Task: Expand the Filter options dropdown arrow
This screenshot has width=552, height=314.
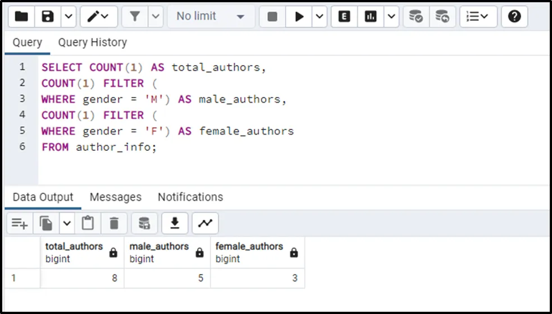Action: [x=156, y=17]
